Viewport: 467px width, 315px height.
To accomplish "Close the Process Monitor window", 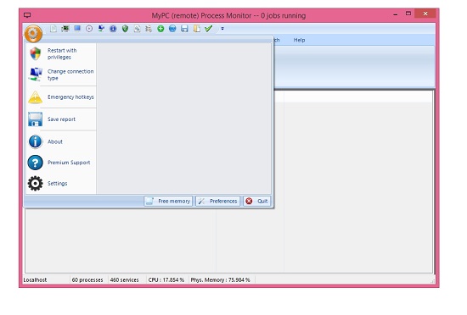I will click(x=425, y=14).
